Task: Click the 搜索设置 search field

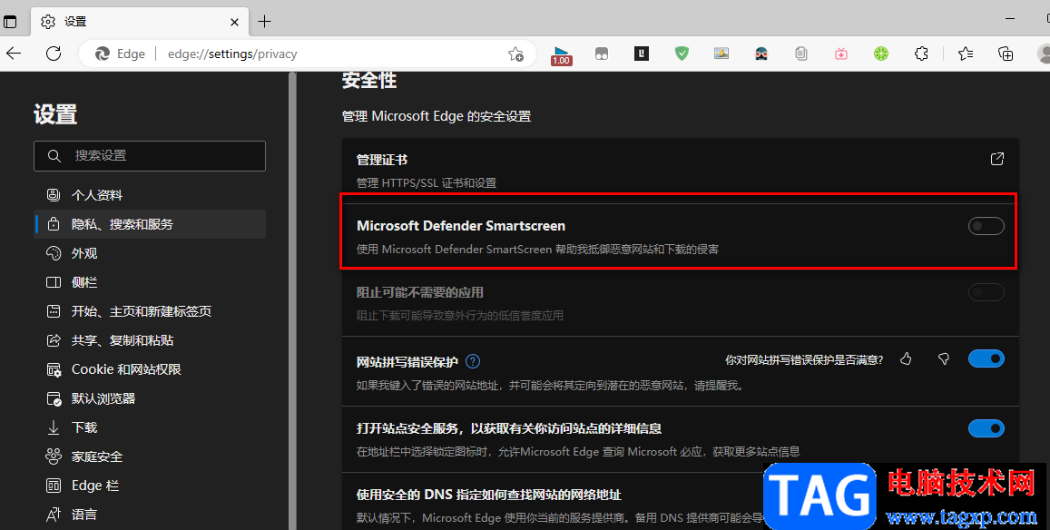Action: click(150, 155)
